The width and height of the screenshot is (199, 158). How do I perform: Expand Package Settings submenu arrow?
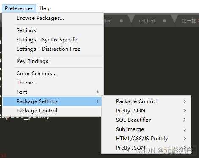[97, 101]
